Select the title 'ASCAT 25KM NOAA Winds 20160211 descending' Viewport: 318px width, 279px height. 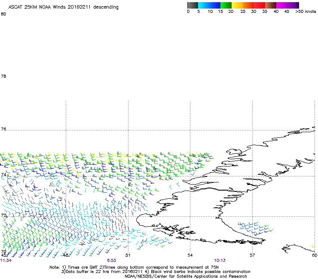point(63,7)
